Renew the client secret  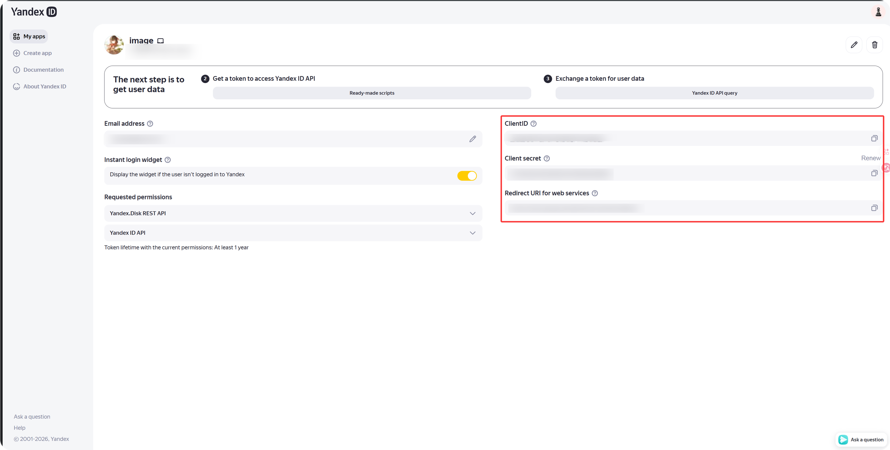click(871, 158)
